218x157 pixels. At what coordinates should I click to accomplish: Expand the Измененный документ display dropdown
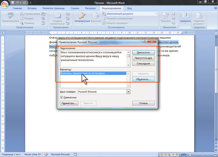click(x=156, y=14)
